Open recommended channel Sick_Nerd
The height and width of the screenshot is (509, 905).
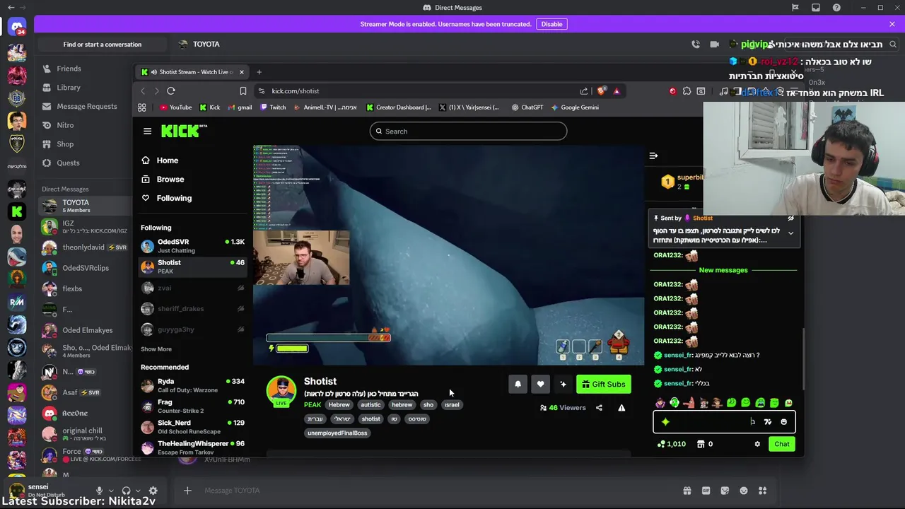pyautogui.click(x=192, y=427)
